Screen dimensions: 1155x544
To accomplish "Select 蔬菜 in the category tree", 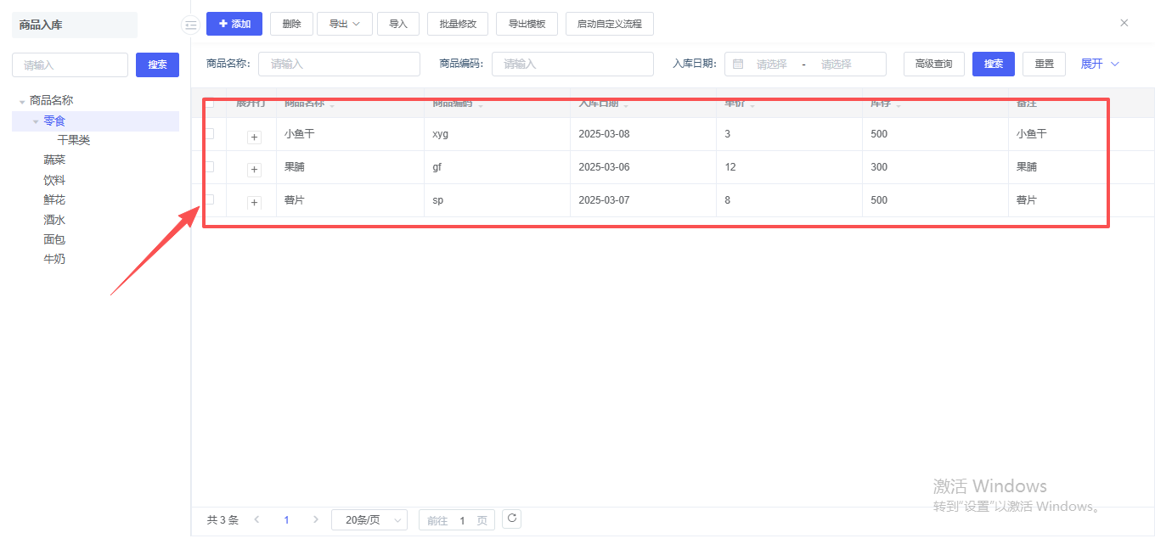I will pyautogui.click(x=54, y=160).
